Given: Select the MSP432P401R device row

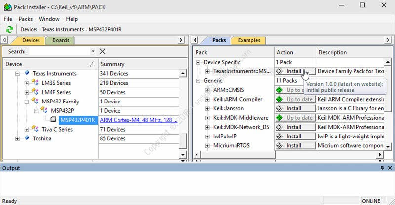Looking at the screenshot, I should tap(78, 120).
